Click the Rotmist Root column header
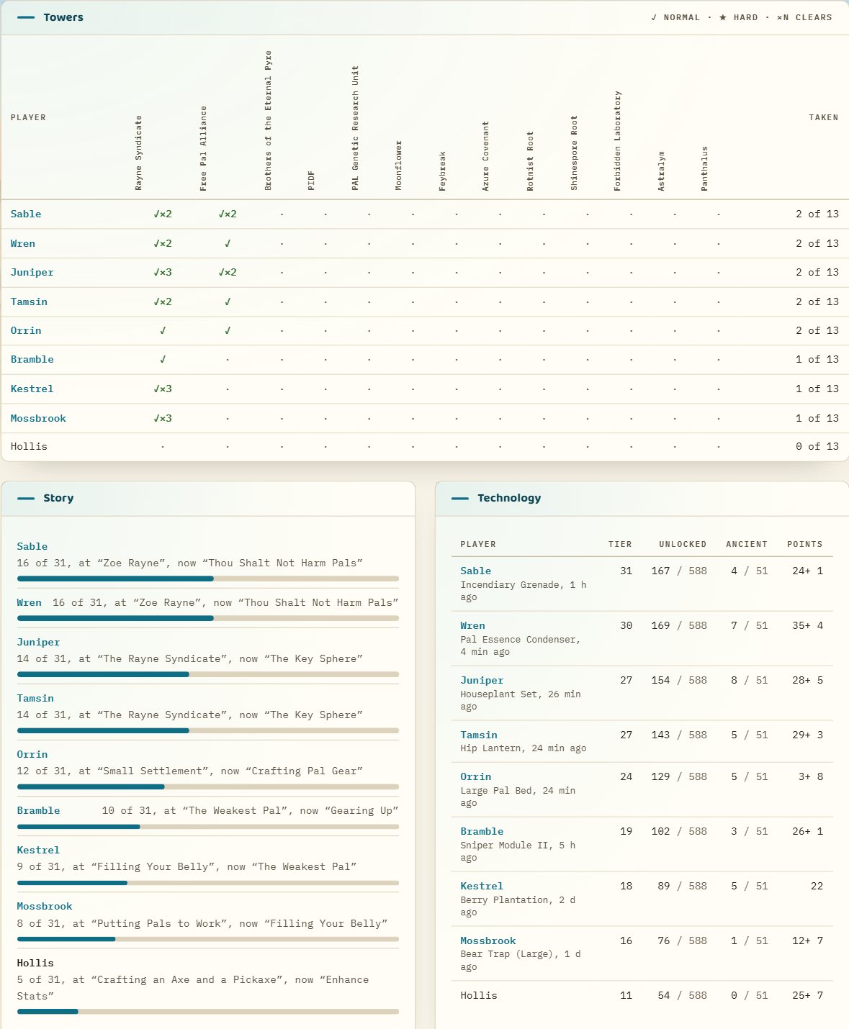The image size is (849, 1029). point(531,160)
